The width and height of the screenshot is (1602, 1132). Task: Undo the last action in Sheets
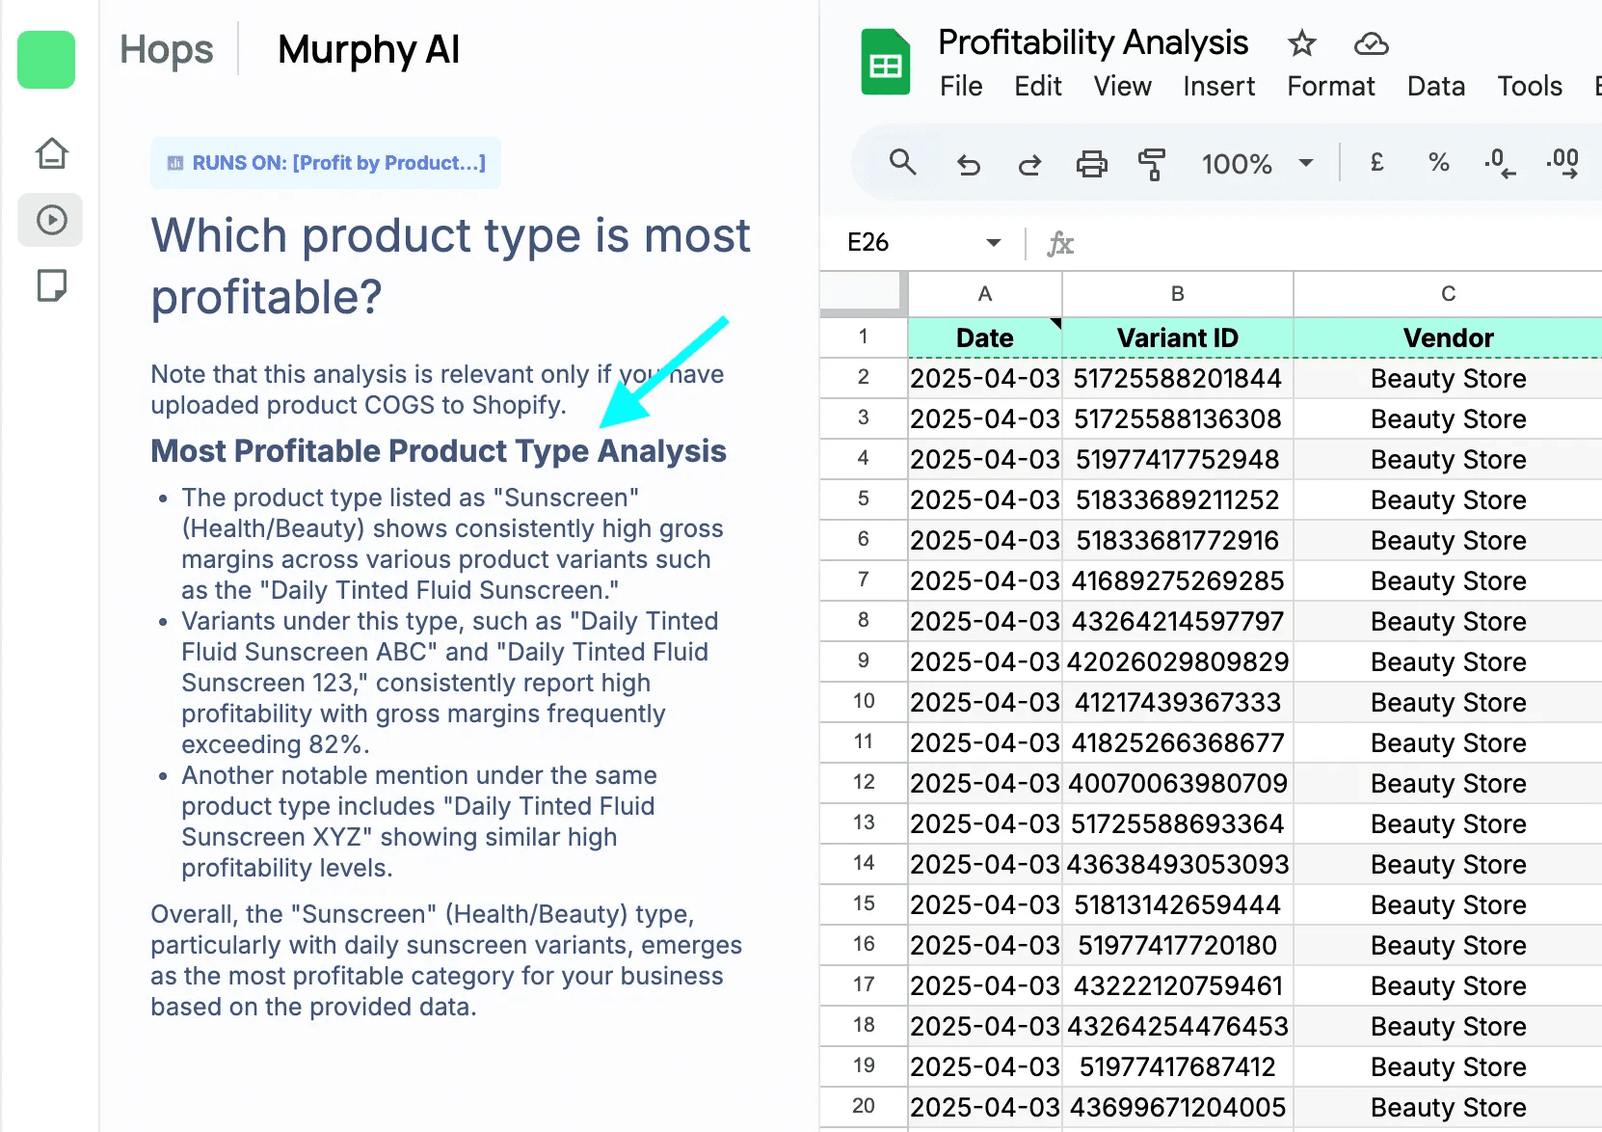click(968, 165)
